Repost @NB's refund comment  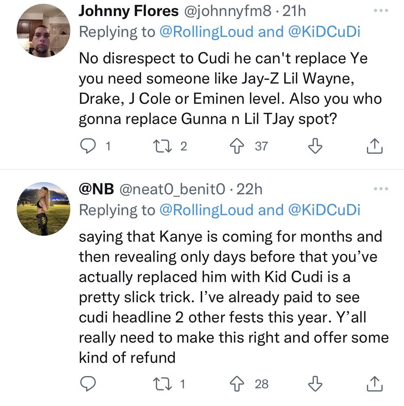pyautogui.click(x=162, y=384)
